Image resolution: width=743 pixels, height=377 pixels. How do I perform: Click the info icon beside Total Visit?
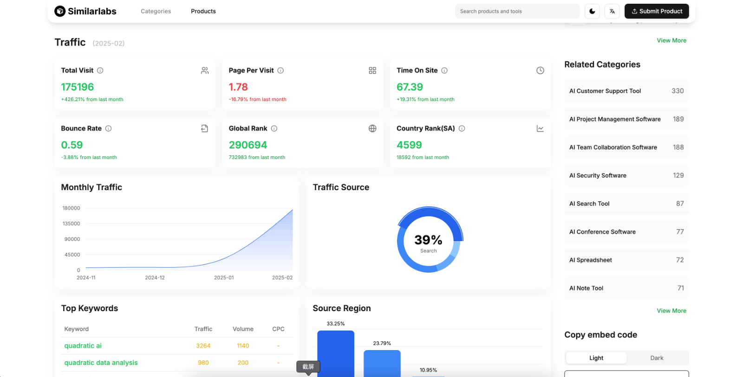(x=100, y=70)
